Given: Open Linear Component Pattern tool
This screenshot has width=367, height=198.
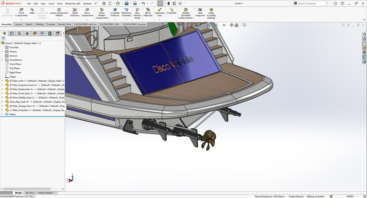Looking at the screenshot, I should 59,12.
